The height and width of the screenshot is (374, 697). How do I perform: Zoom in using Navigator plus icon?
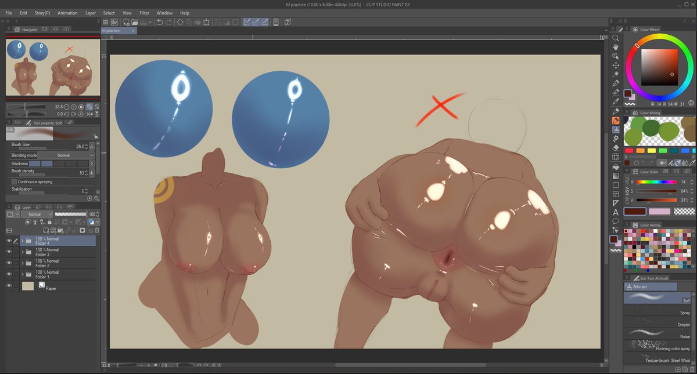75,107
